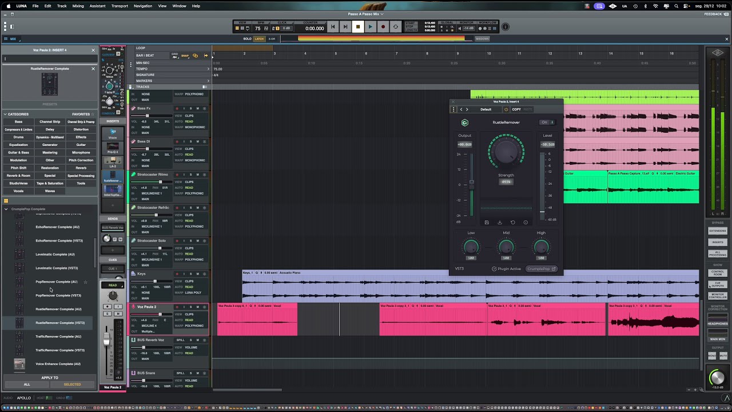This screenshot has width=732, height=412.
Task: Click the CrumplePop link button
Action: [x=542, y=269]
